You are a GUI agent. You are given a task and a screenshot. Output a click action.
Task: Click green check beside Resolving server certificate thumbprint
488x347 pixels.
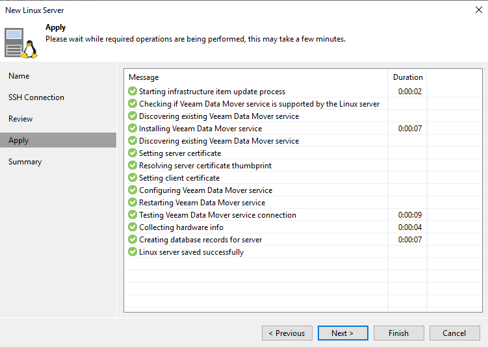(133, 165)
